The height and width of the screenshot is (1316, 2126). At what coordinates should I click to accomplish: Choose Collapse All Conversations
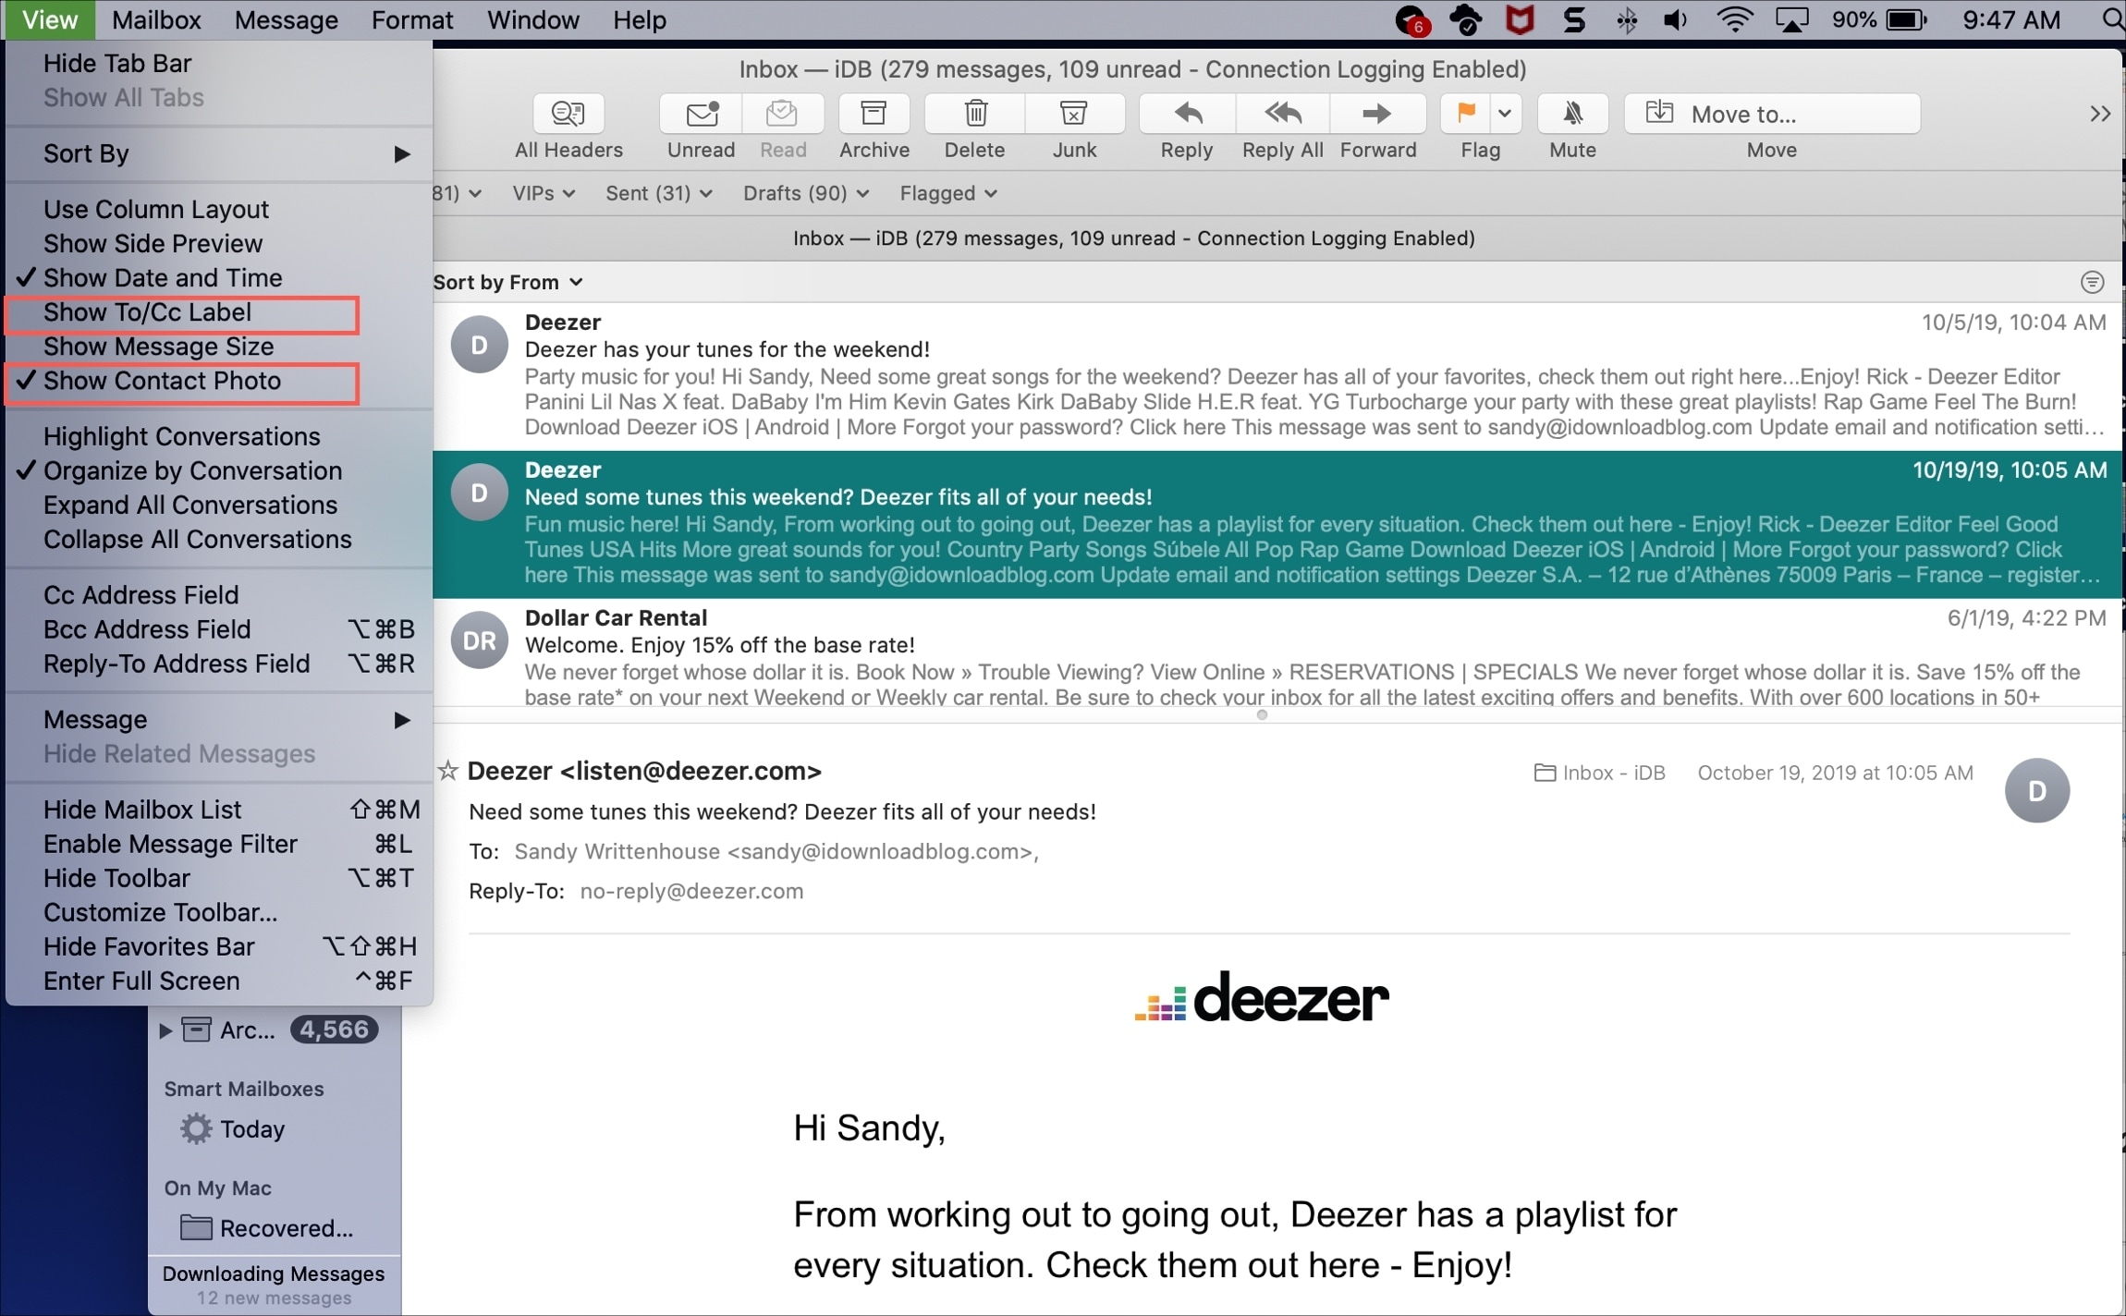pos(218,539)
